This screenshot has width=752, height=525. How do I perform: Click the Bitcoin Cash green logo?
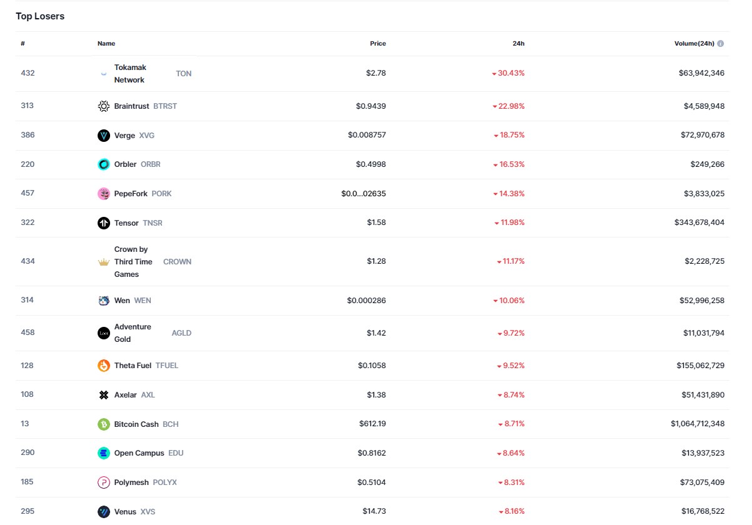click(x=104, y=424)
